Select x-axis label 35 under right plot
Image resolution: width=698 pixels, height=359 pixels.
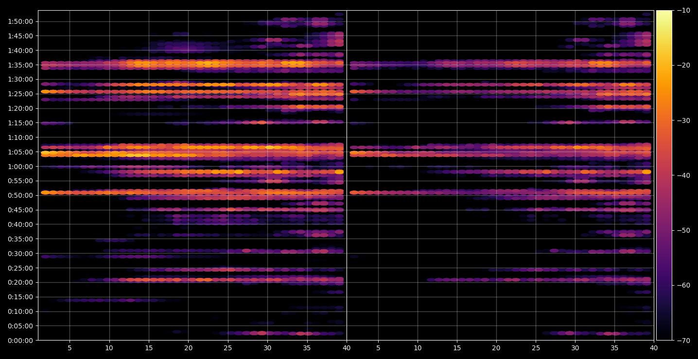pos(615,348)
